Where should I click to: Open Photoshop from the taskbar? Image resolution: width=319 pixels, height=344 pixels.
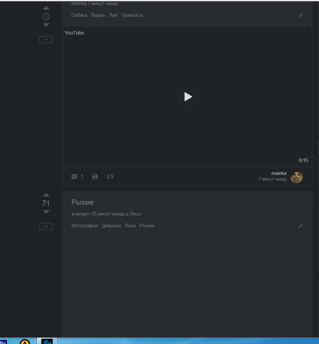3,341
